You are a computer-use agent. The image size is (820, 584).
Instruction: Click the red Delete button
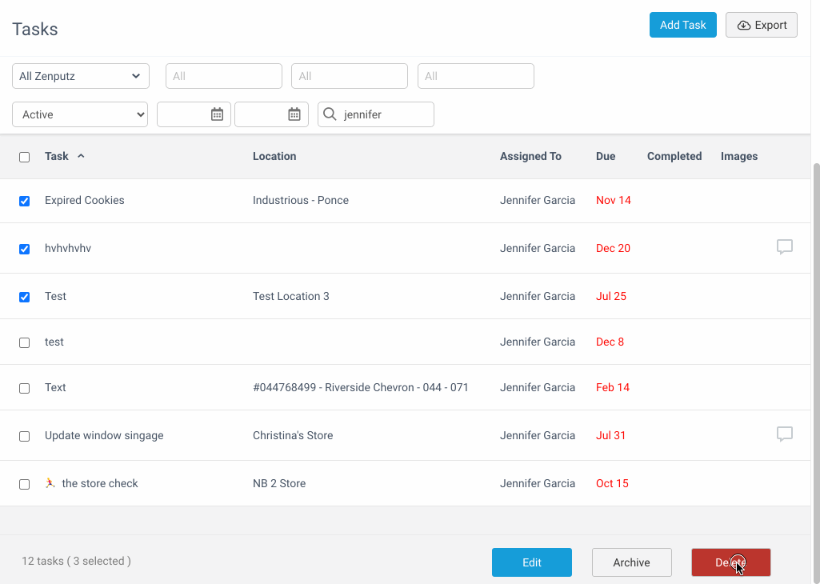tap(731, 562)
